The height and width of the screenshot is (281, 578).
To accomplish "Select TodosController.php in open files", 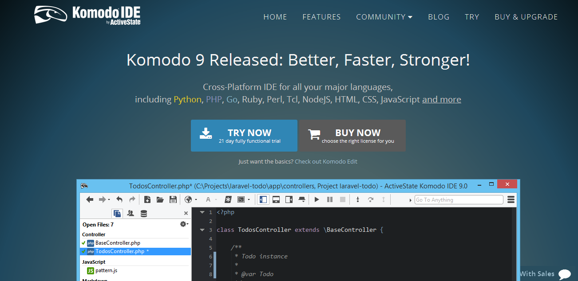I will (x=135, y=251).
